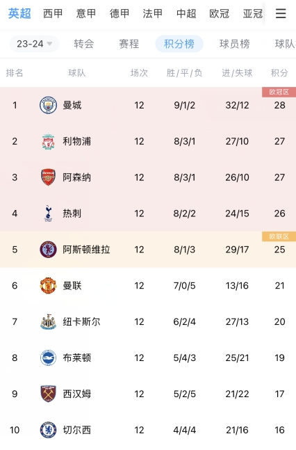Tap the West Ham club crest
Image resolution: width=296 pixels, height=450 pixels.
48,394
